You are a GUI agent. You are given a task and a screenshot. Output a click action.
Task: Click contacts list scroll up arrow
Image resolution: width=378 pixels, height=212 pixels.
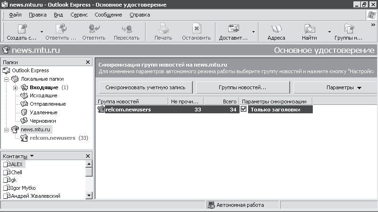pyautogui.click(x=89, y=164)
